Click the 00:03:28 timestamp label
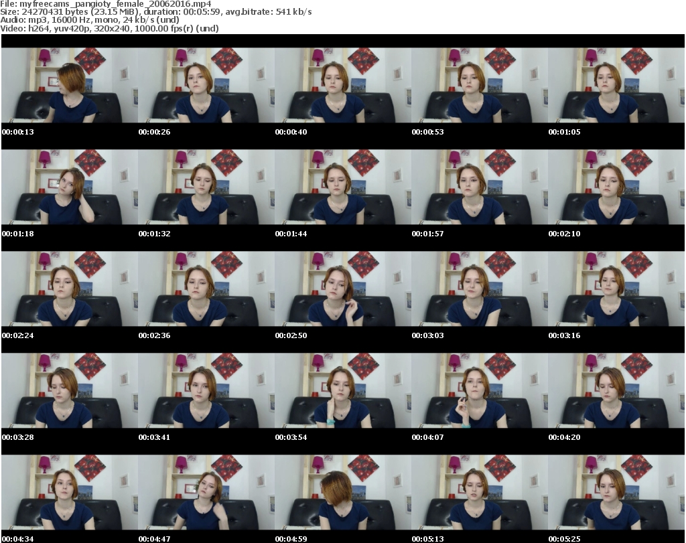Image resolution: width=686 pixels, height=543 pixels. tap(18, 437)
